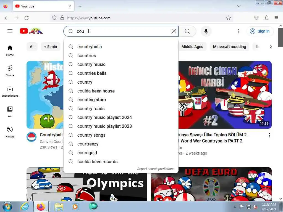Click the address bar URL
Image resolution: width=283 pixels, height=212 pixels.
[89, 18]
